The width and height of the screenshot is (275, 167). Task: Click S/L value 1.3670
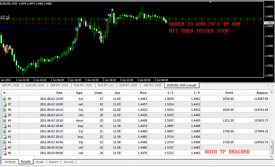click(x=169, y=99)
